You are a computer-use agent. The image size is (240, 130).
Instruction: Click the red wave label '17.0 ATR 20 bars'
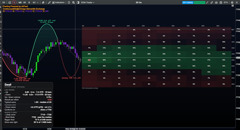22,80
